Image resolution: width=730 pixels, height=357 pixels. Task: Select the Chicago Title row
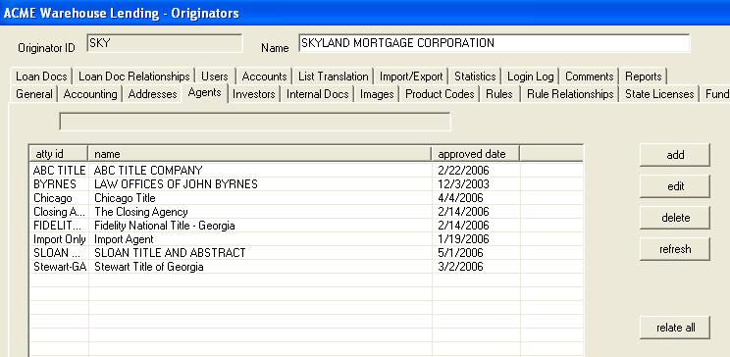point(306,198)
